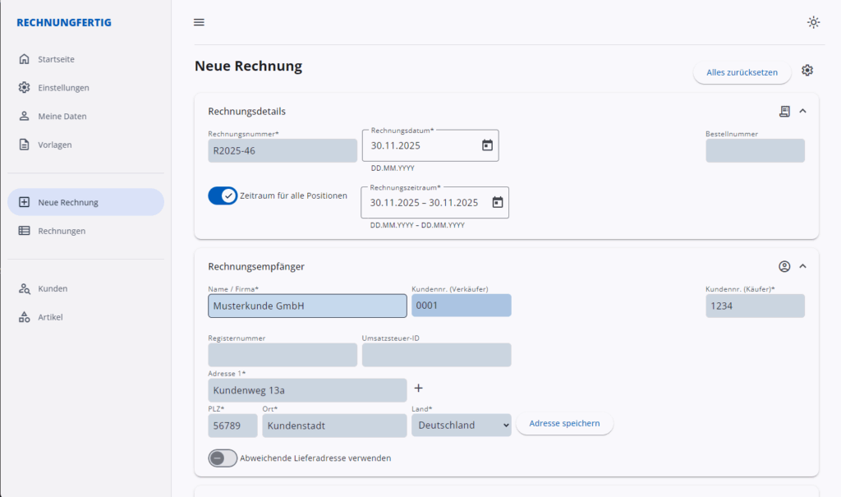
Task: Click the person icon in Rechnungsempfänger header
Action: (x=784, y=266)
